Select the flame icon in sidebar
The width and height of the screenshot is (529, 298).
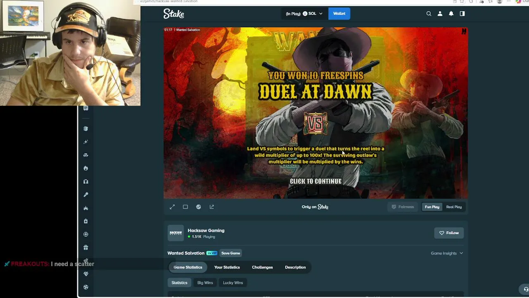[86, 168]
